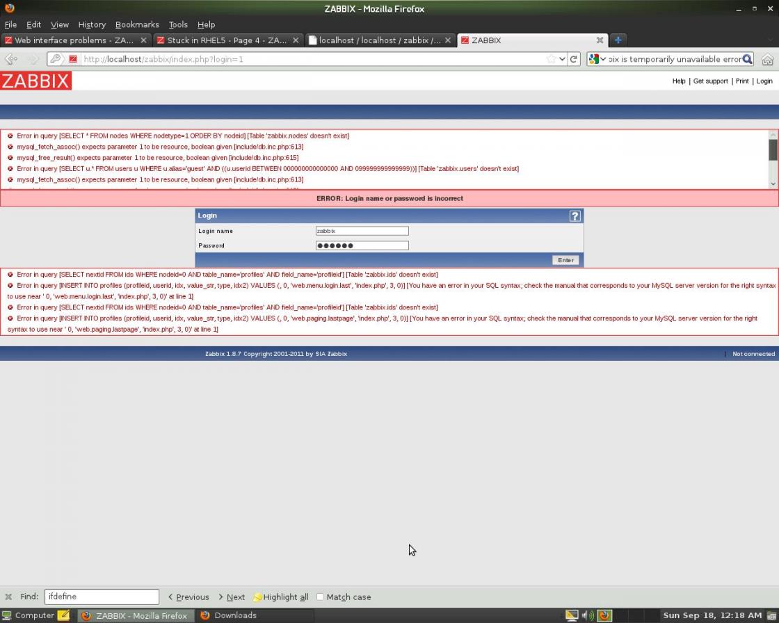The height and width of the screenshot is (623, 779).
Task: Click the zabbix.users doesn't exist error line
Action: click(x=268, y=168)
